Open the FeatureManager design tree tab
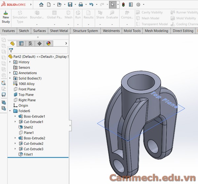The height and width of the screenshot is (184, 198). point(13,44)
